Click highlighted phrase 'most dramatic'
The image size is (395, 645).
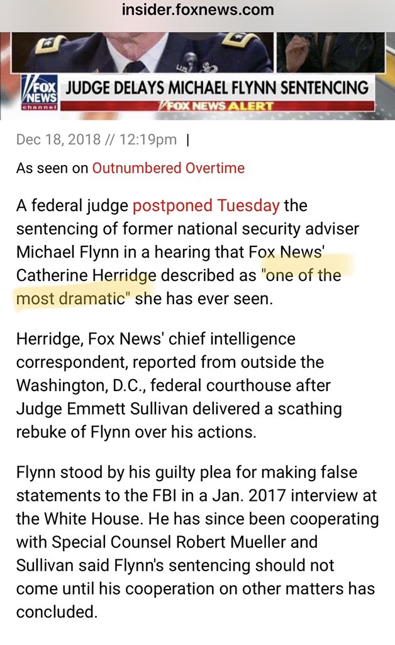coord(70,299)
